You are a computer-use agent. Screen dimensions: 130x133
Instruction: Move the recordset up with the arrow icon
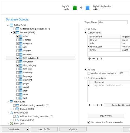tap(97, 105)
